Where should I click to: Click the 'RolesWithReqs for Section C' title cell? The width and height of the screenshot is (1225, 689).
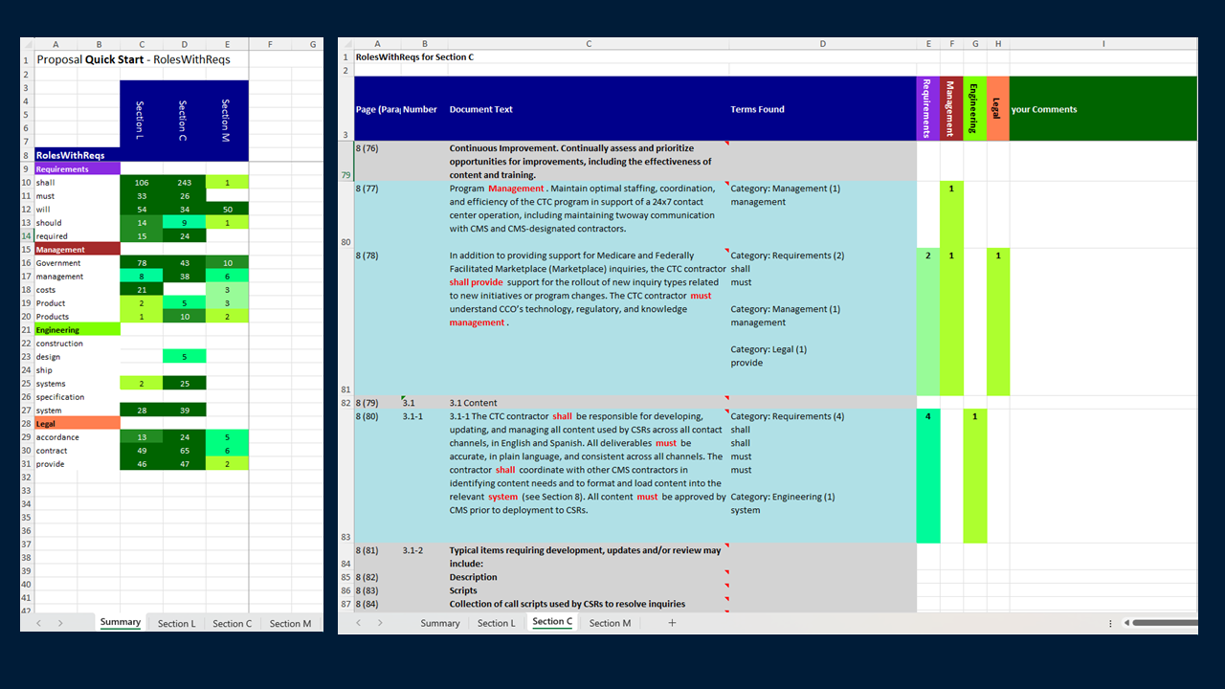[414, 57]
